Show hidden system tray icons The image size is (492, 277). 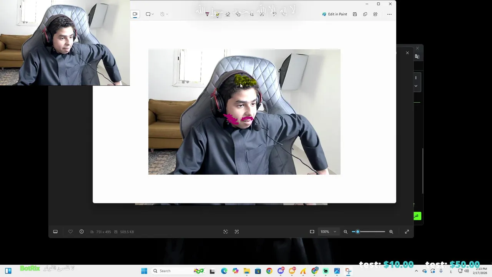click(416, 271)
